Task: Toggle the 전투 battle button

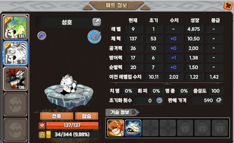Action: click(57, 116)
